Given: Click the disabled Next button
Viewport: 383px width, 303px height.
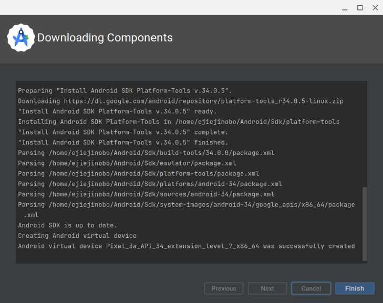Looking at the screenshot, I should 267,289.
